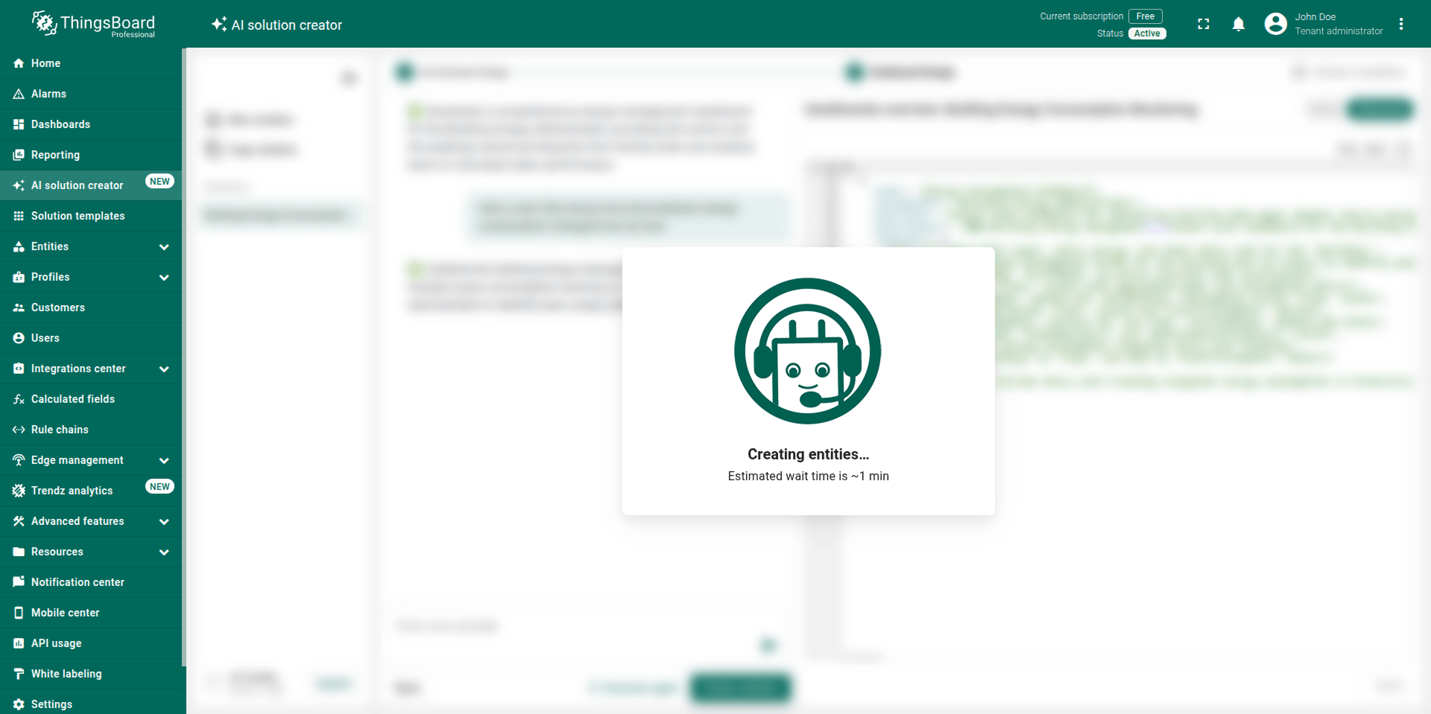Open Trendz analytics menu item
Screen dimensions: 1431x714
click(x=72, y=491)
